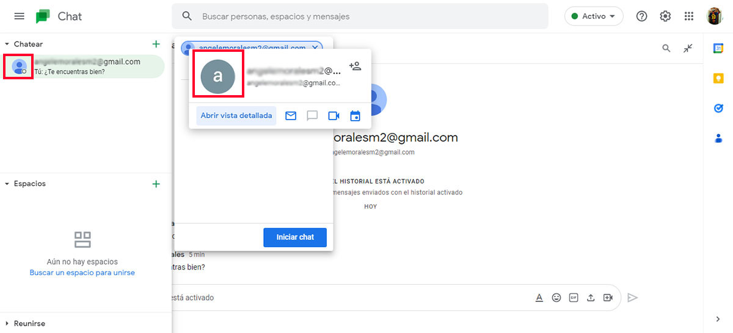733x333 pixels.
Task: Open Google Tasks in side panel
Action: click(x=718, y=108)
